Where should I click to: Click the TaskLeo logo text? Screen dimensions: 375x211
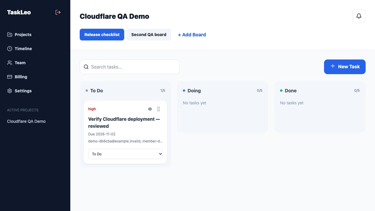[19, 12]
